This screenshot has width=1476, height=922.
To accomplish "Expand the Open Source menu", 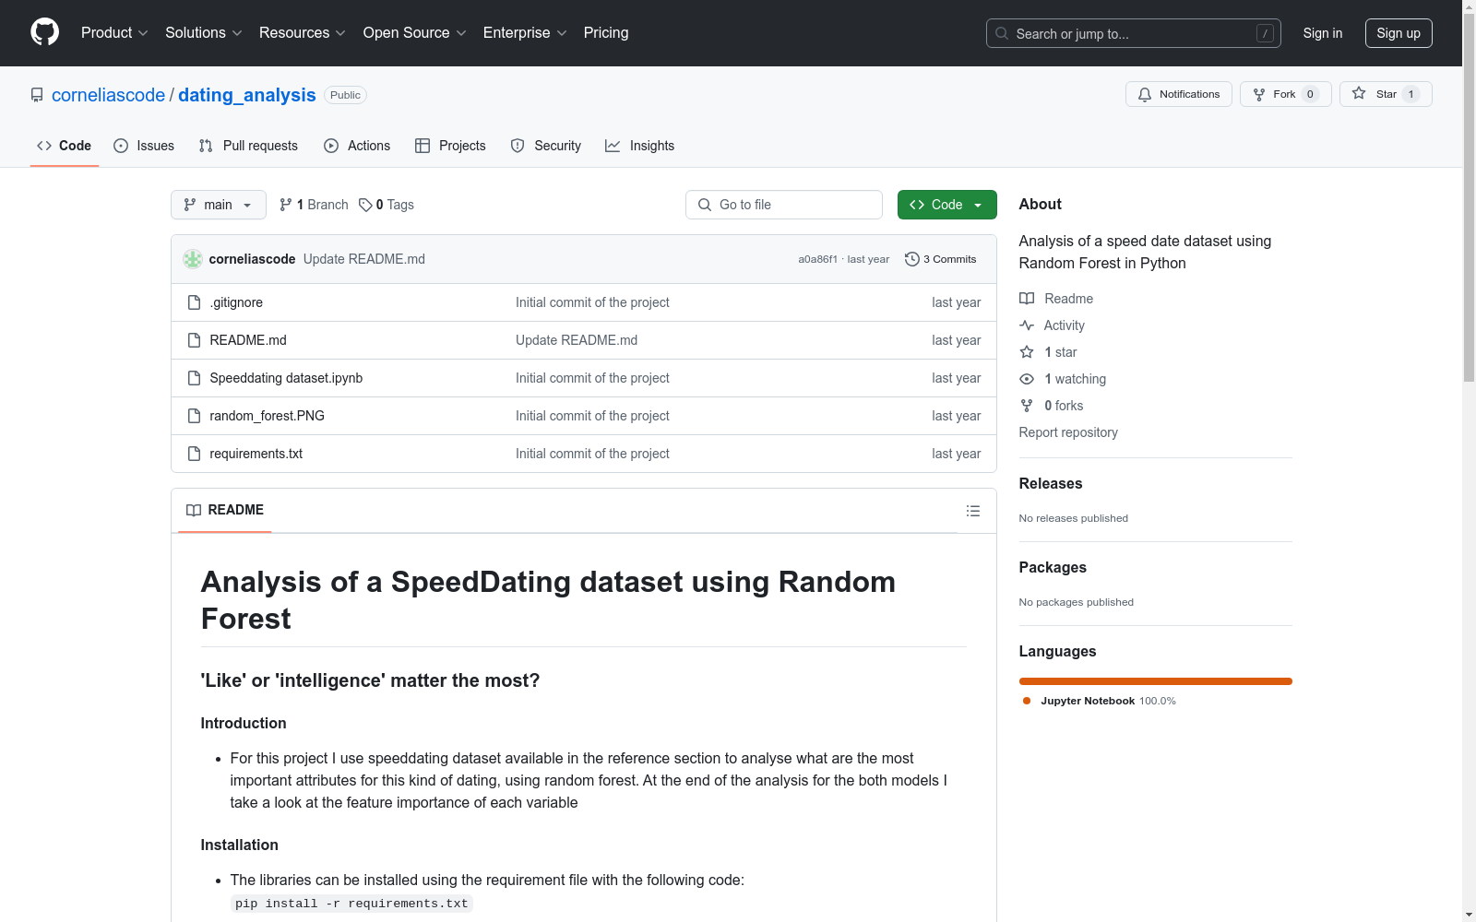I will [415, 33].
